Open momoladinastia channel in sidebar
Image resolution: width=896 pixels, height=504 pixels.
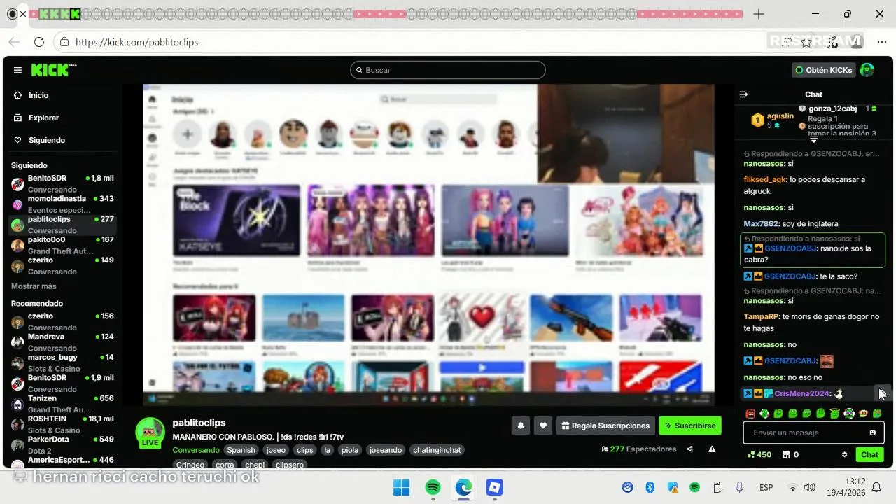pos(62,204)
